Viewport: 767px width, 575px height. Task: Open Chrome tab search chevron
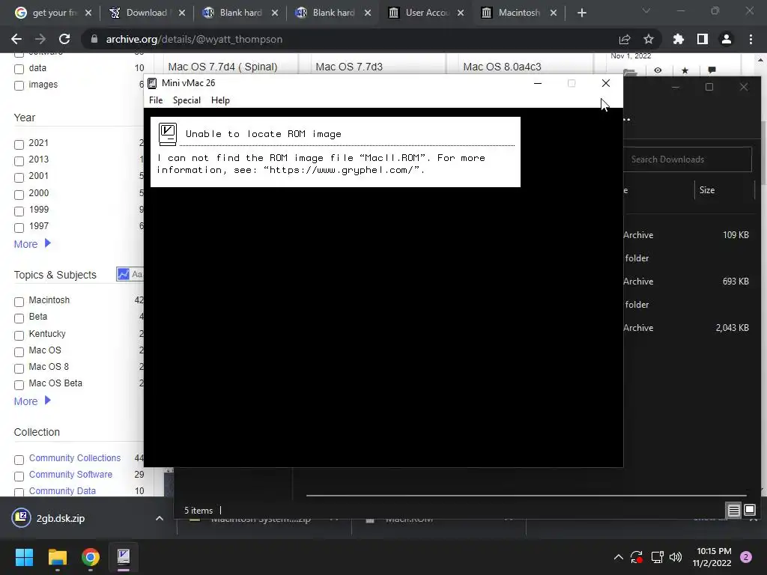tap(646, 10)
